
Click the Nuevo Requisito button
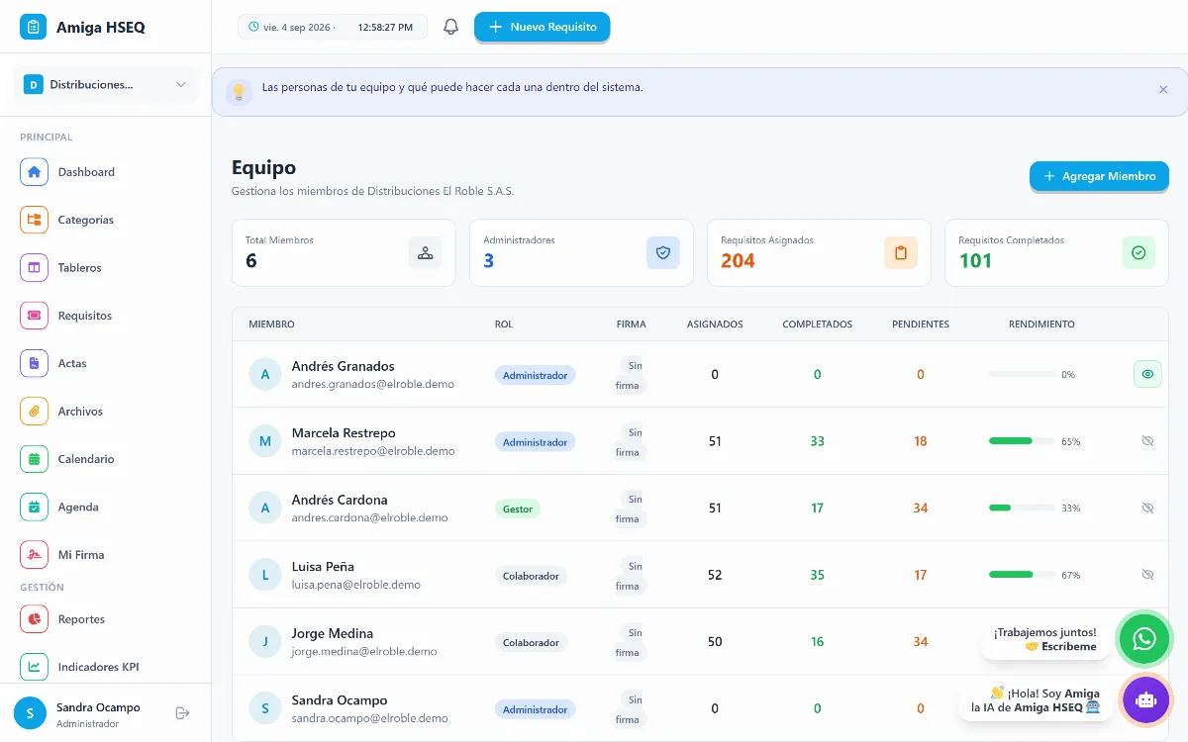[543, 27]
